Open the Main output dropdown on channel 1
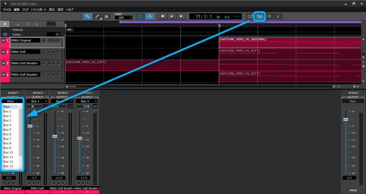The height and width of the screenshot is (194, 366). [12, 101]
